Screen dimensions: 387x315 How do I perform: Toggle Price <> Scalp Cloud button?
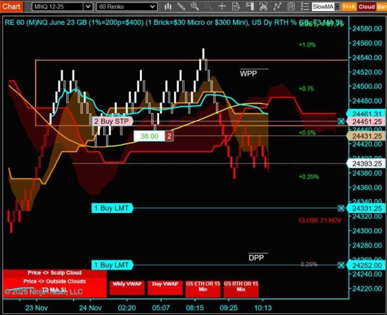(x=54, y=273)
